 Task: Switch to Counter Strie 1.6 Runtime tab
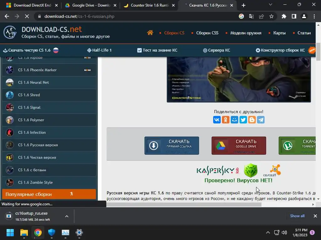pyautogui.click(x=149, y=5)
